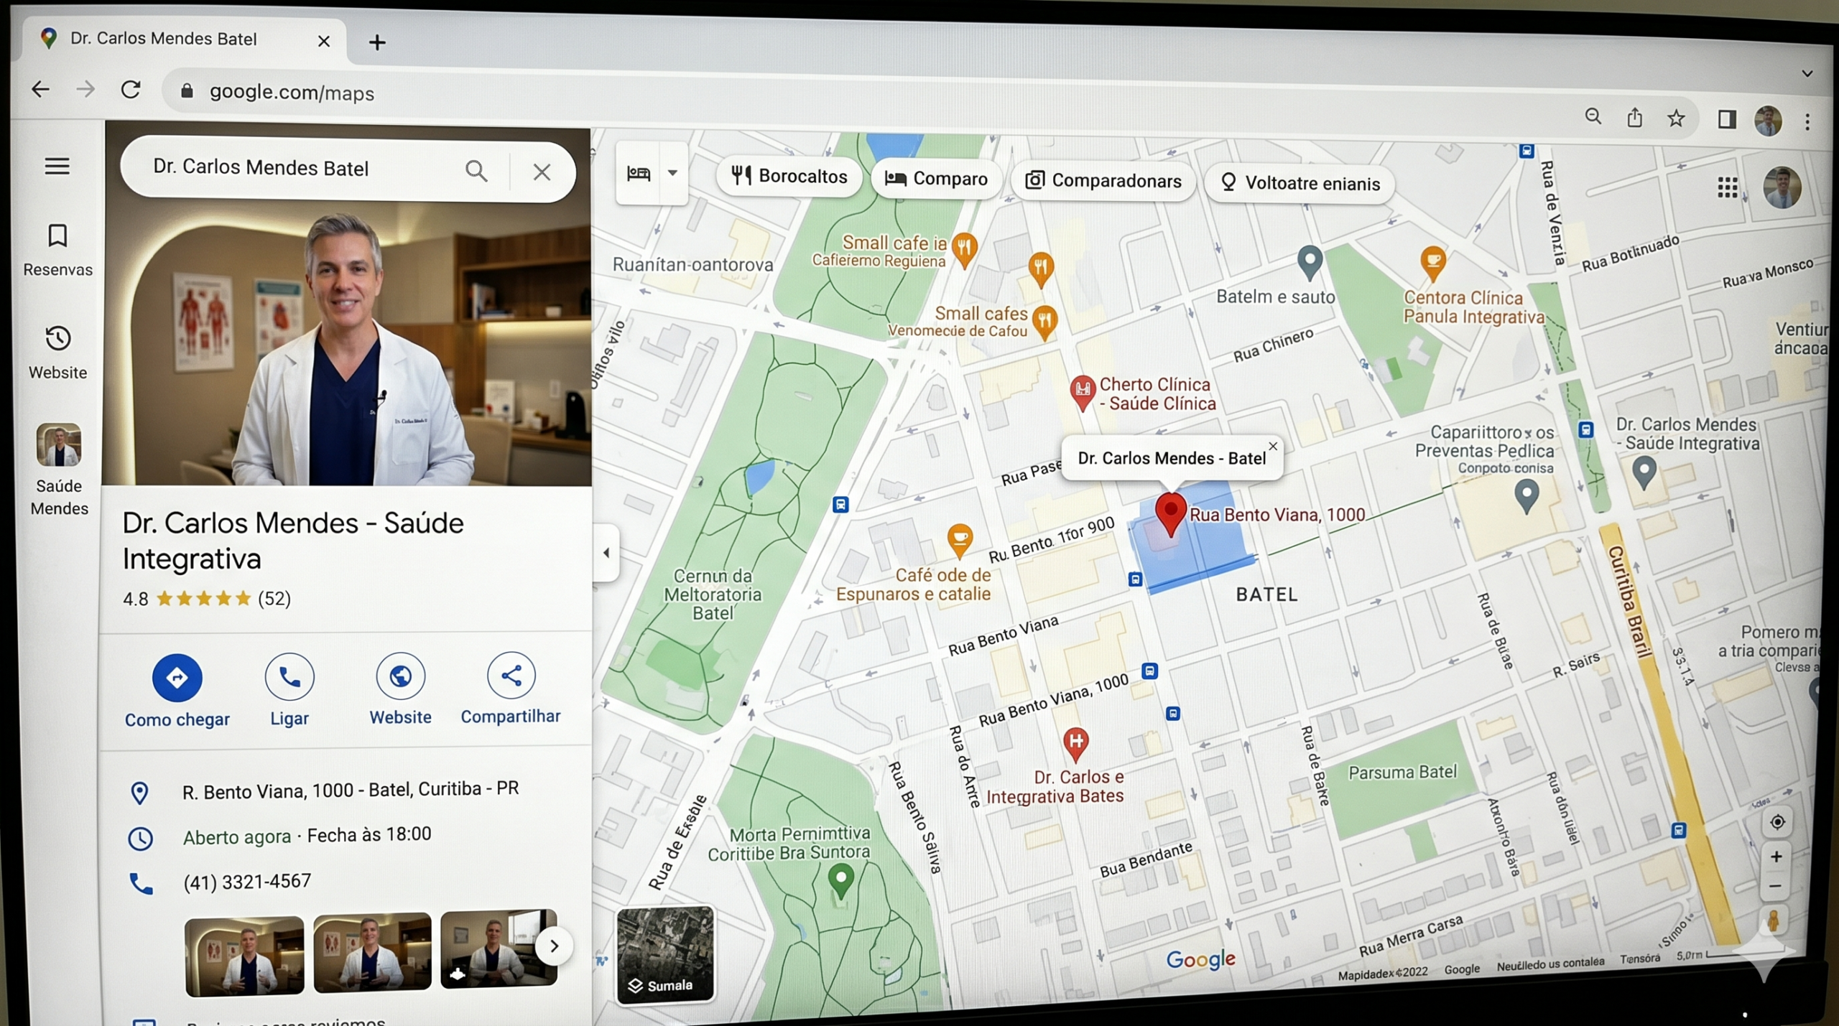Select the Borocaltos restaurants filter chip
The image size is (1839, 1026).
(789, 176)
